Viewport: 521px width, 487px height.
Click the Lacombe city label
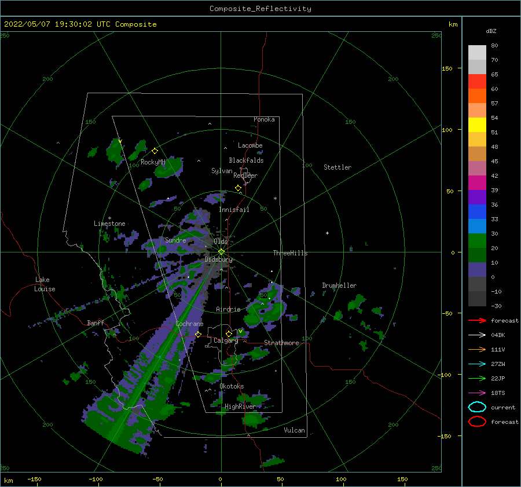250,145
